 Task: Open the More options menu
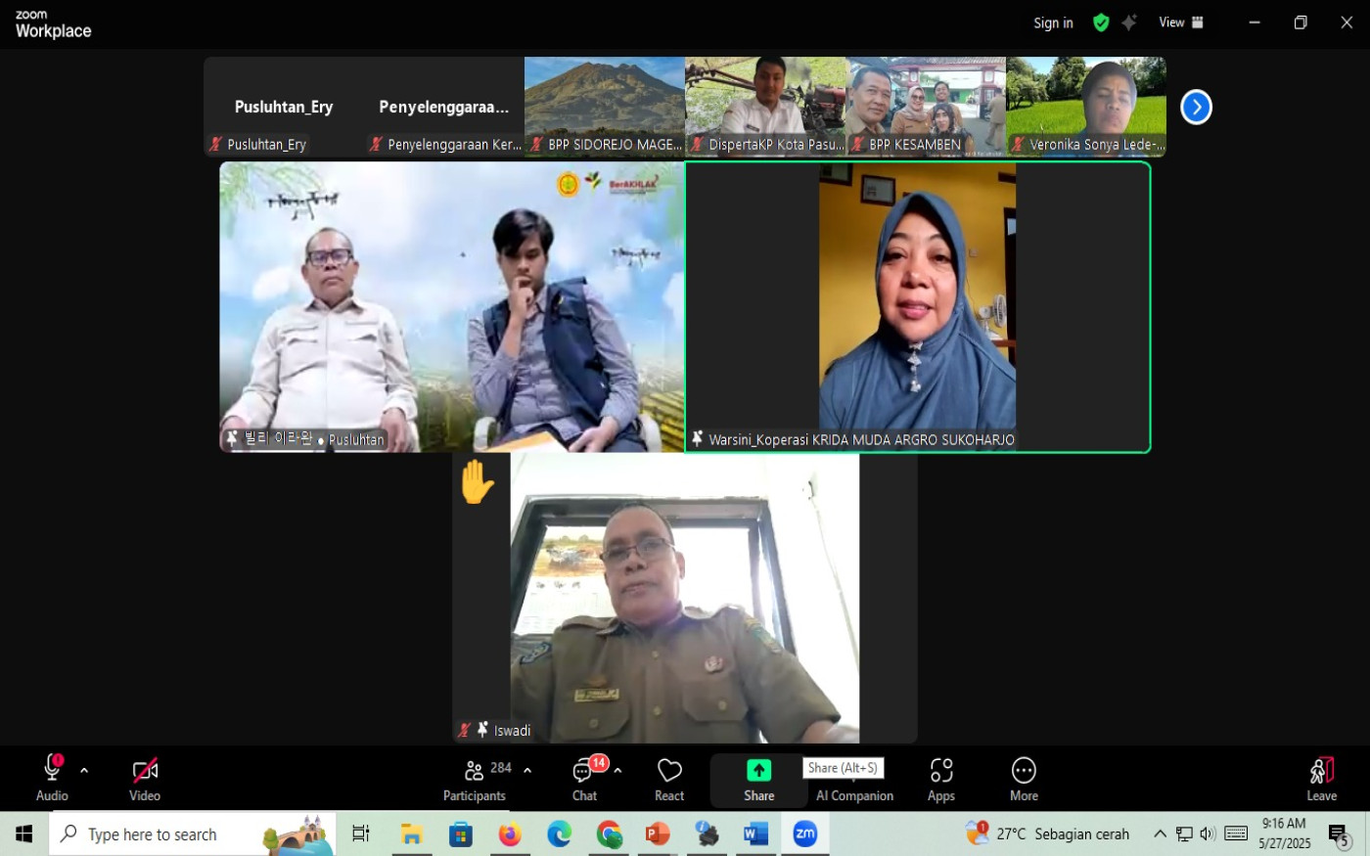pos(1024,780)
